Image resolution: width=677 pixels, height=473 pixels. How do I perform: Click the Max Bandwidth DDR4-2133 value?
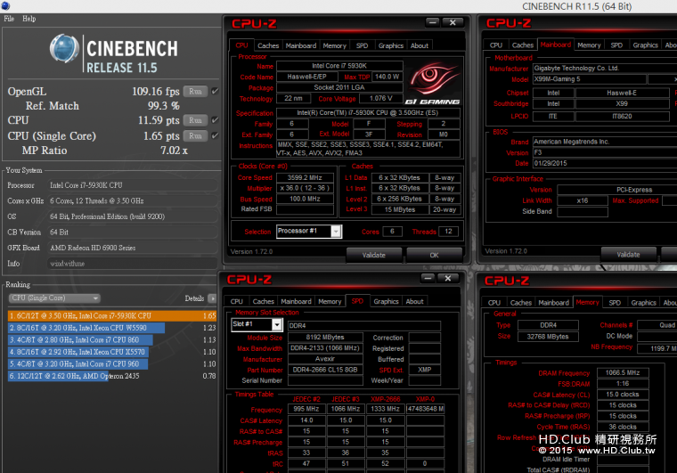pos(325,348)
